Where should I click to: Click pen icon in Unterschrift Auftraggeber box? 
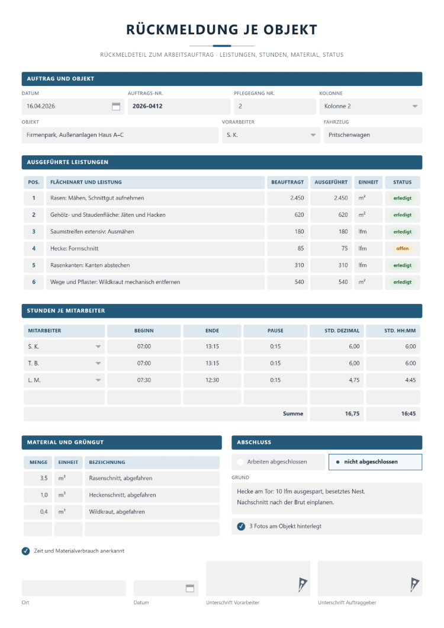click(414, 585)
